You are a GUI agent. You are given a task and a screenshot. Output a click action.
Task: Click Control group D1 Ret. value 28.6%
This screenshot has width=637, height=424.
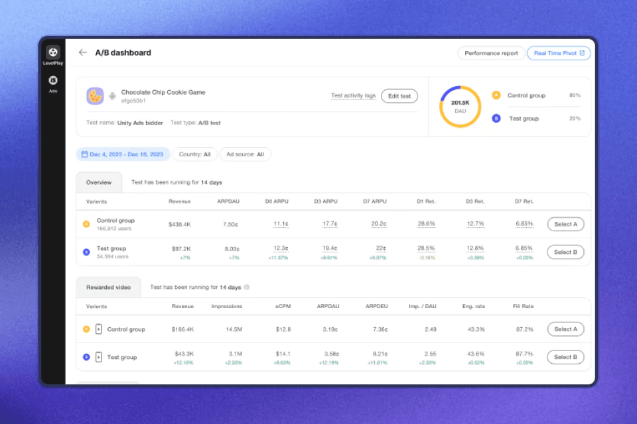pyautogui.click(x=427, y=224)
